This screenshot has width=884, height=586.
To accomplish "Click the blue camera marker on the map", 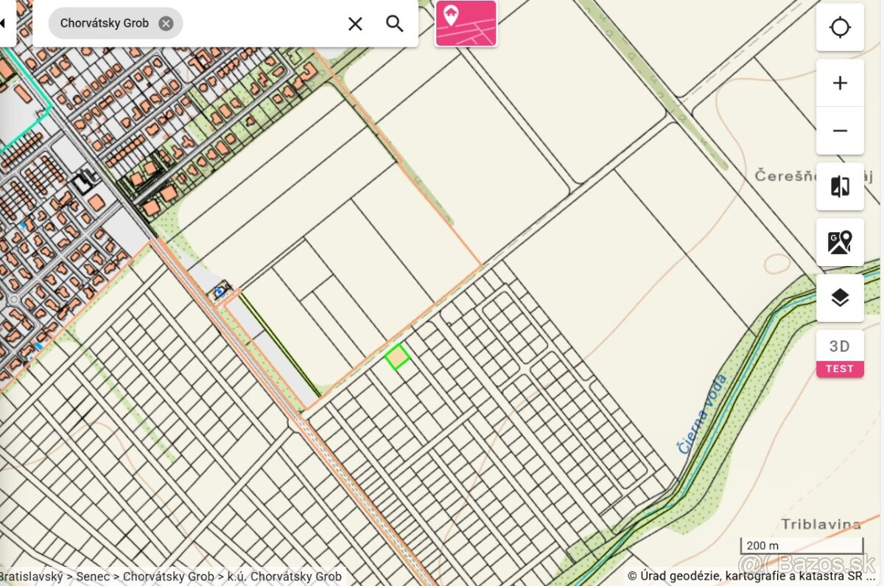I will [x=220, y=292].
